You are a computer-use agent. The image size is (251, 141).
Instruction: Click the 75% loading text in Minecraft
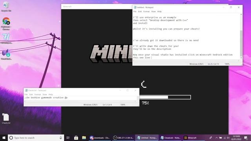coord(146,103)
